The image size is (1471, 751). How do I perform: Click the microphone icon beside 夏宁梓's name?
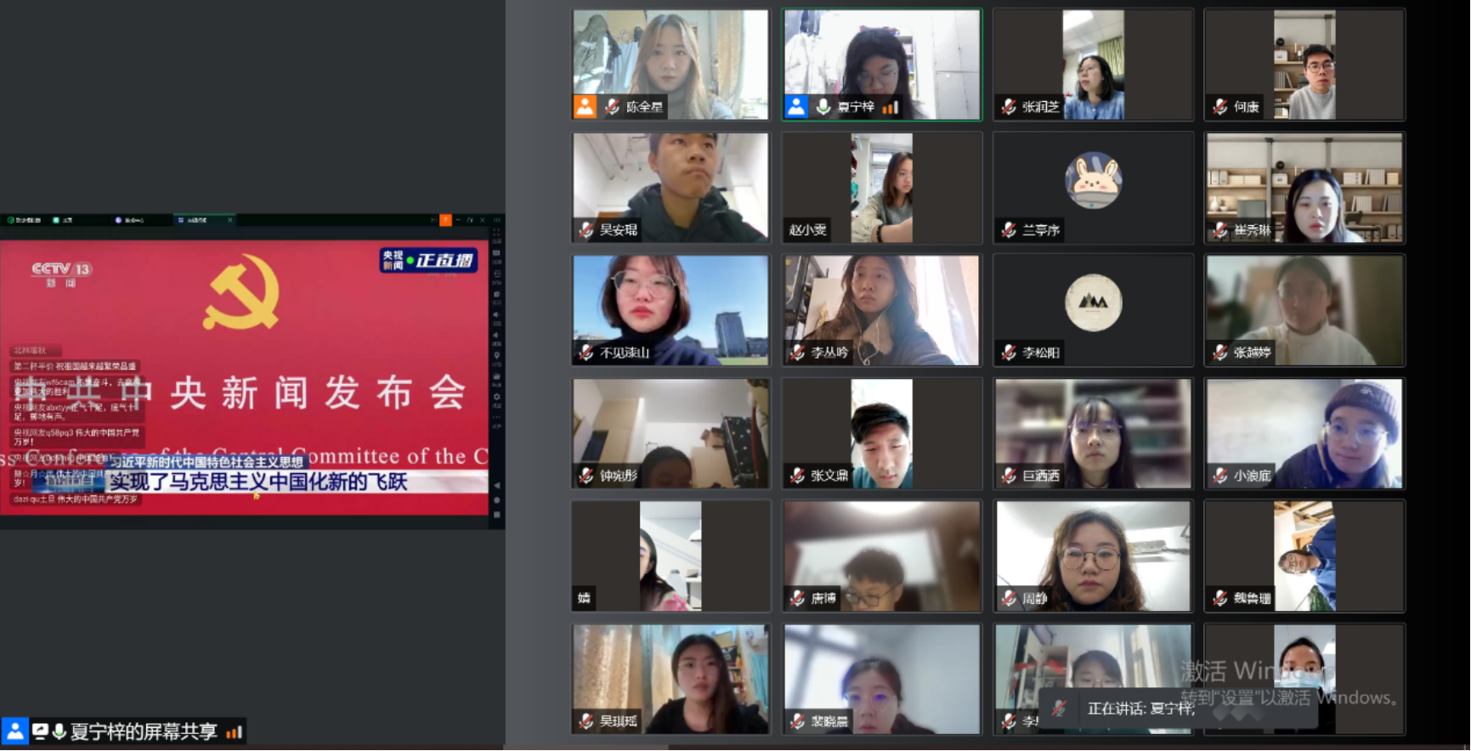[823, 107]
